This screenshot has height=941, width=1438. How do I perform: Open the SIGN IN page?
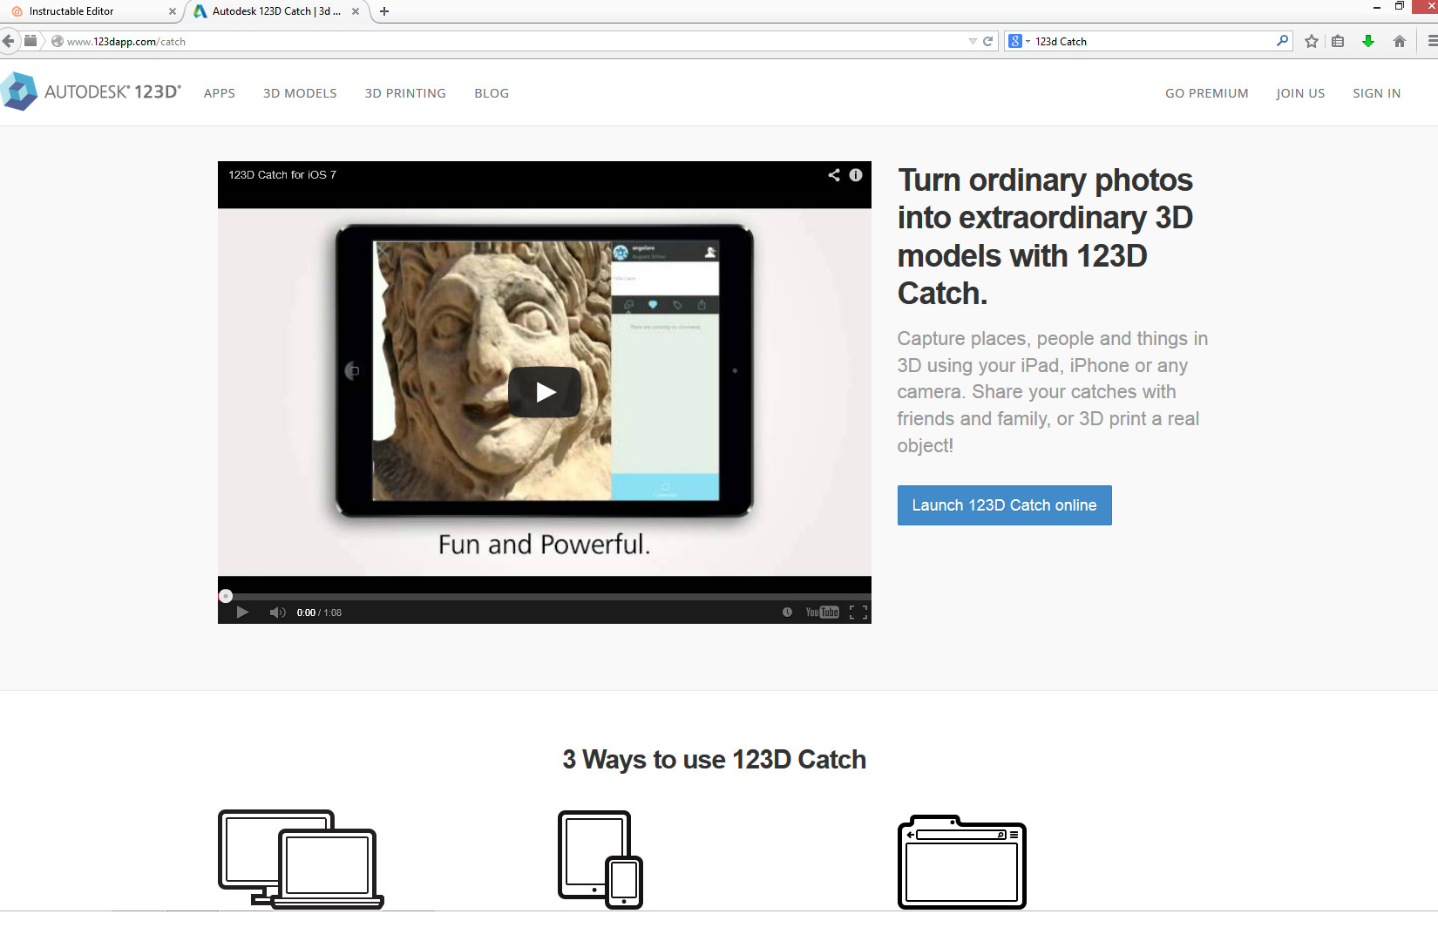pos(1376,93)
